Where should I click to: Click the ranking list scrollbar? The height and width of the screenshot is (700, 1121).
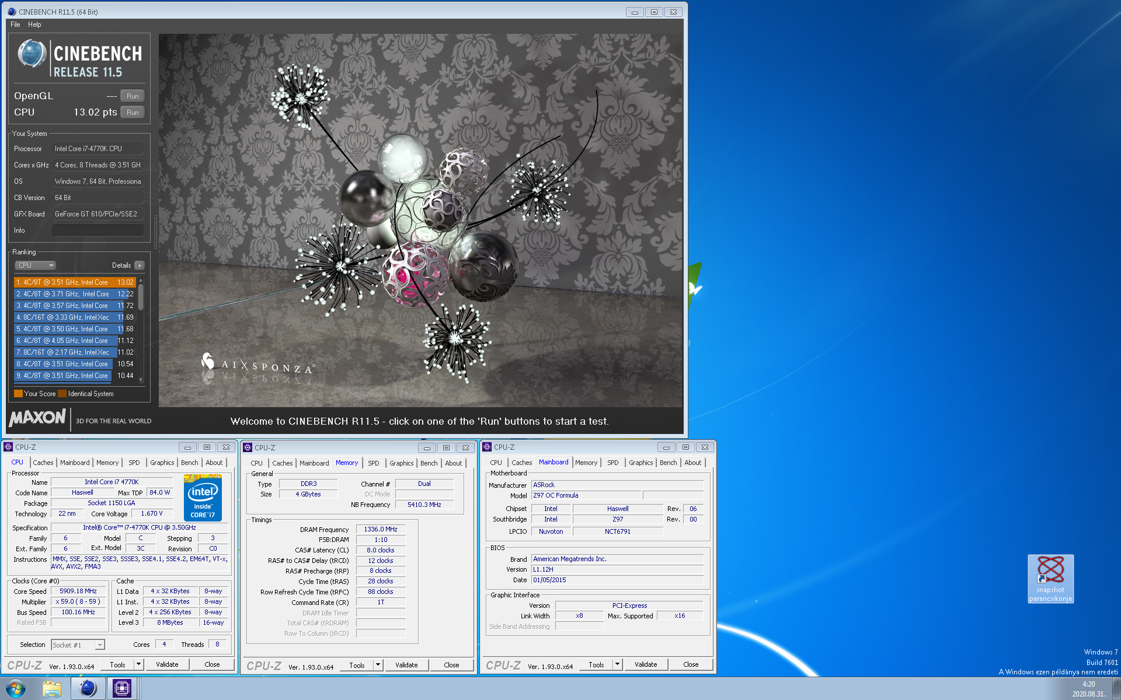(140, 297)
